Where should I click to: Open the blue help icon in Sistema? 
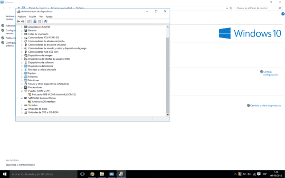tap(283, 14)
